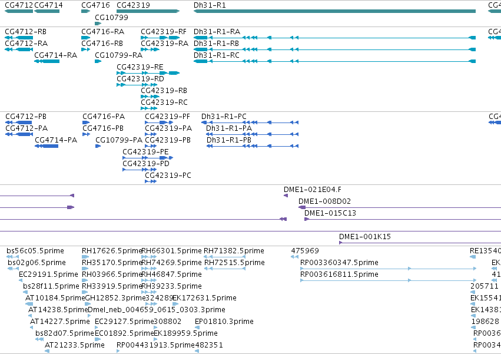Select protein CG4716-PB
Screen dimensions: 501x354
click(x=103, y=128)
